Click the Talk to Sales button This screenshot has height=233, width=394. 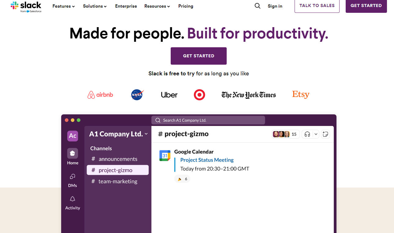coord(317,6)
